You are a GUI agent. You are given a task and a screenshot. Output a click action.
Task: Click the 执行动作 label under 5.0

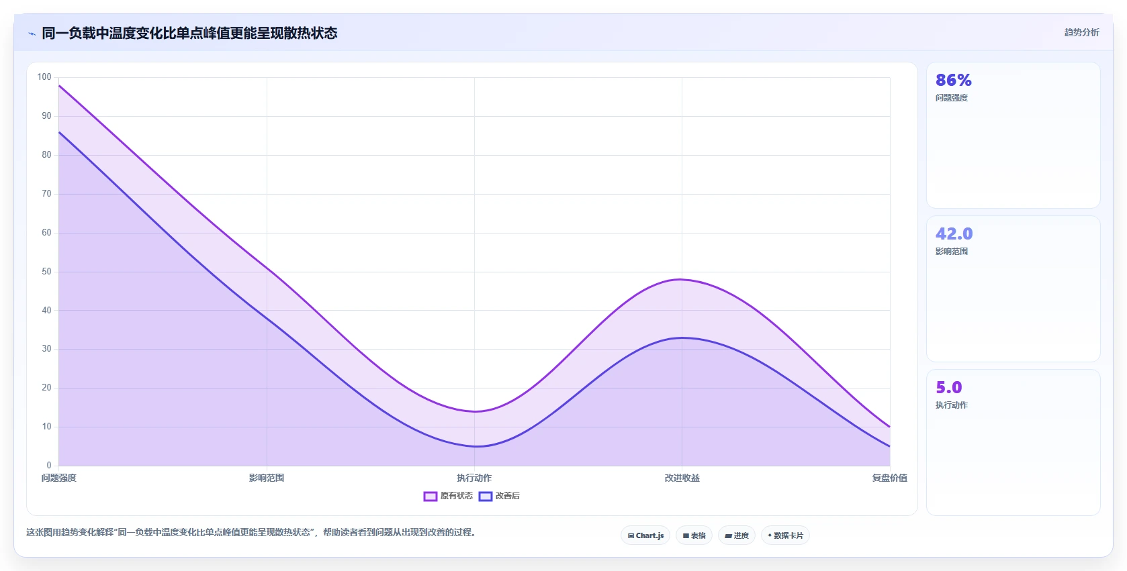(x=952, y=405)
